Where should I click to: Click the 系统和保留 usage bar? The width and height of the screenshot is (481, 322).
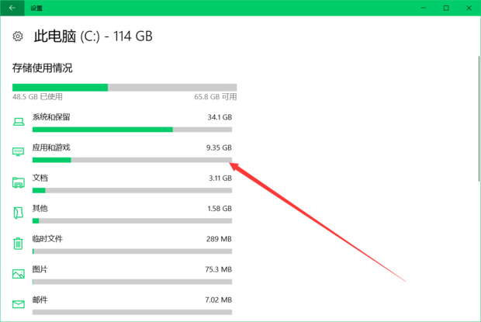tap(132, 130)
